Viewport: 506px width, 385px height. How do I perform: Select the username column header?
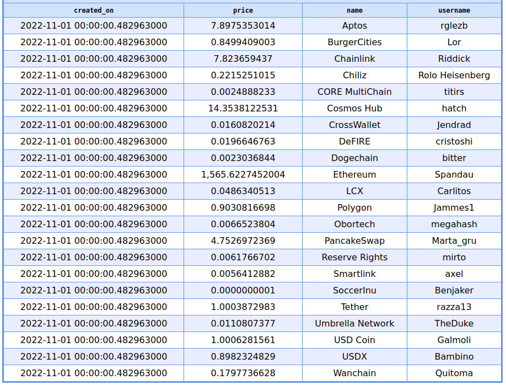pyautogui.click(x=454, y=10)
